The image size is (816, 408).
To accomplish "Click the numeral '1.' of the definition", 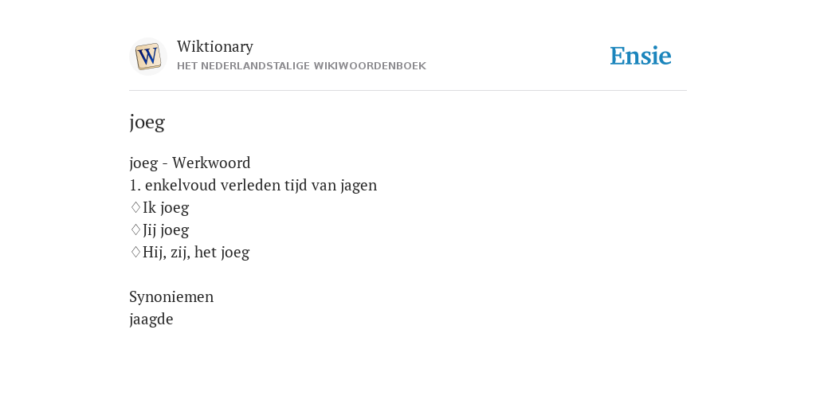I will click(135, 185).
